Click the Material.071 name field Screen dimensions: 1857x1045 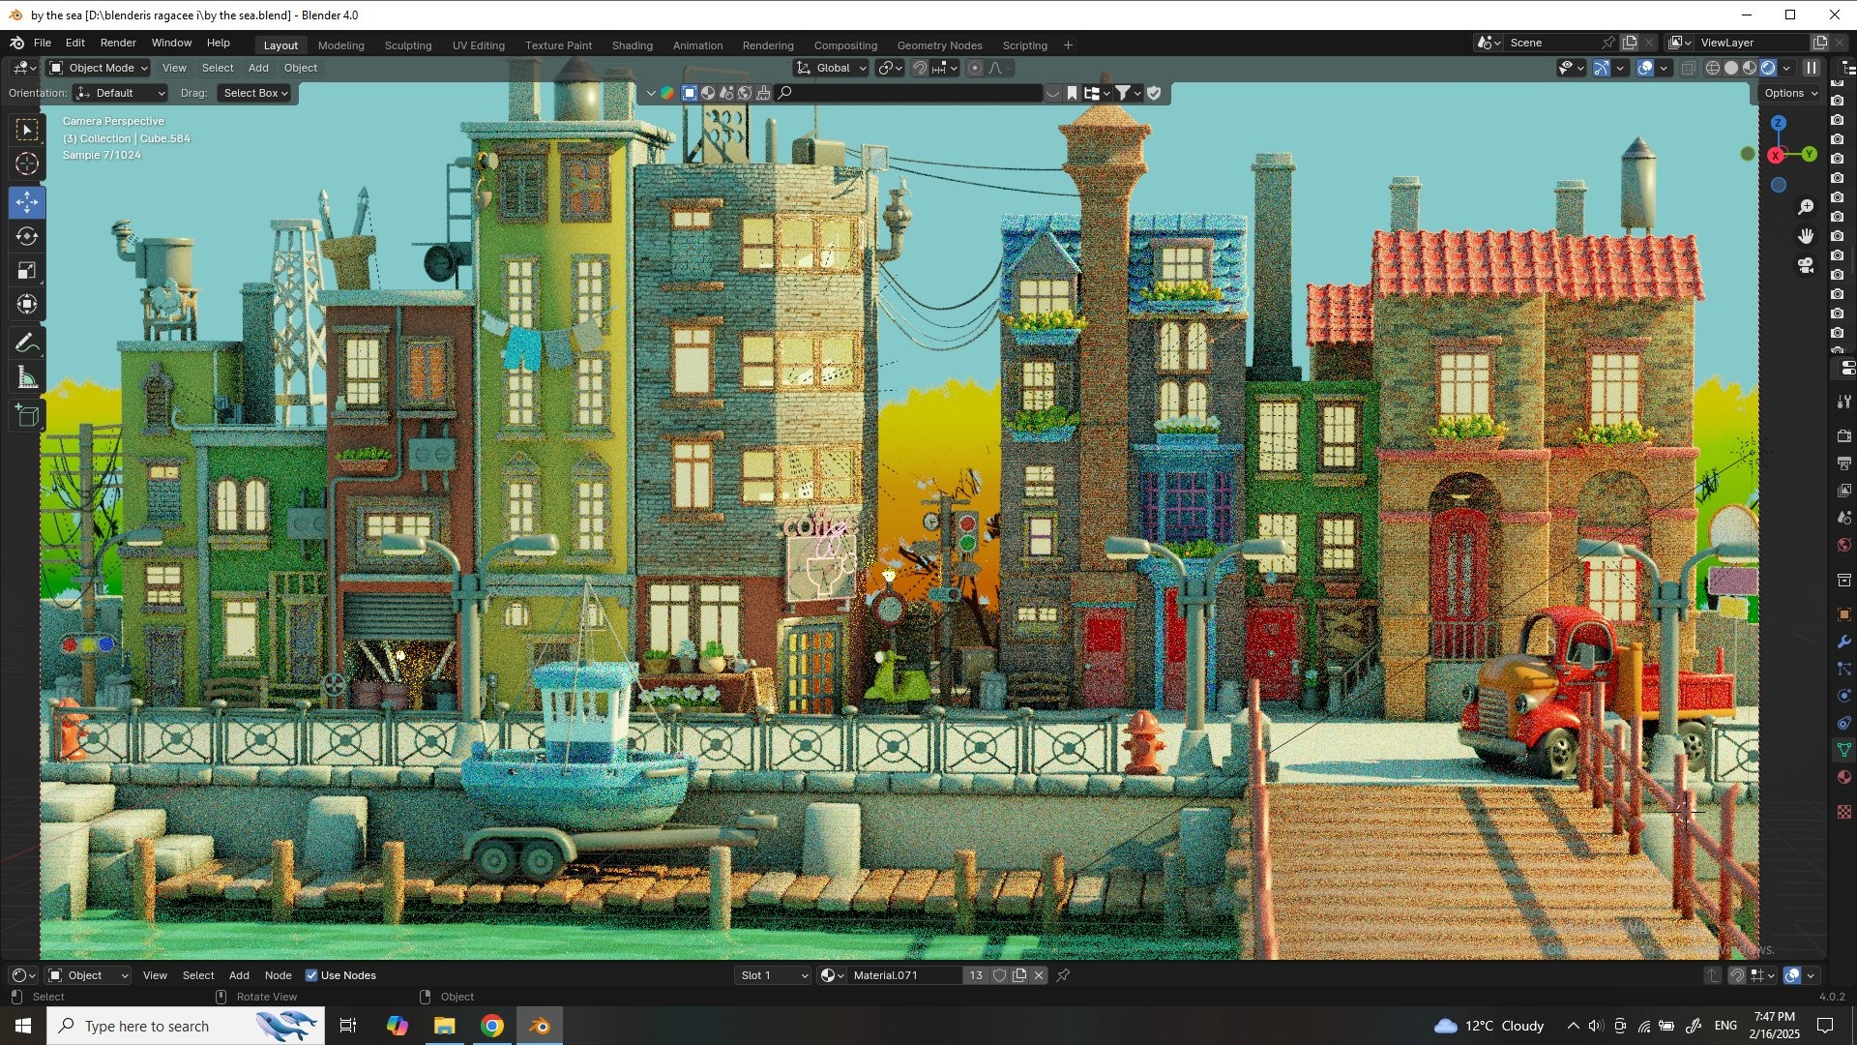[904, 975]
